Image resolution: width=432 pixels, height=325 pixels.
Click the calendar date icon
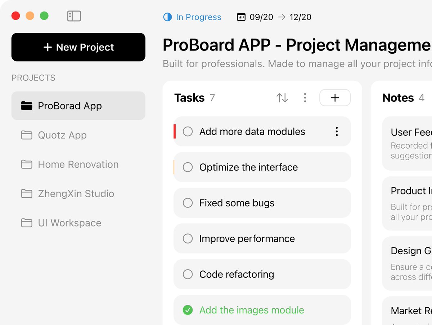[241, 17]
